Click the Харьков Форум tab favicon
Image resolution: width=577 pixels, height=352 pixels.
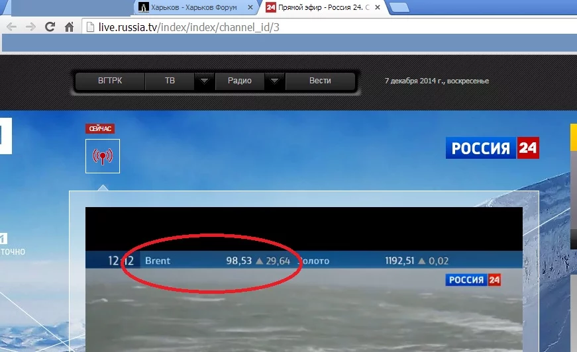[x=144, y=7]
